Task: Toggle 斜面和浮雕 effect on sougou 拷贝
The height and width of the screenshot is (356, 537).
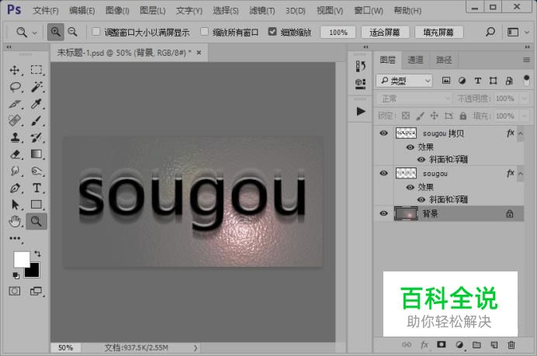Action: 421,160
